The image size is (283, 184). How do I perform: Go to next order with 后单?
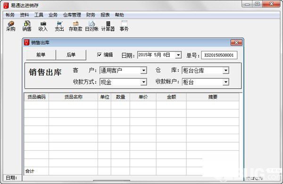coord(71,55)
